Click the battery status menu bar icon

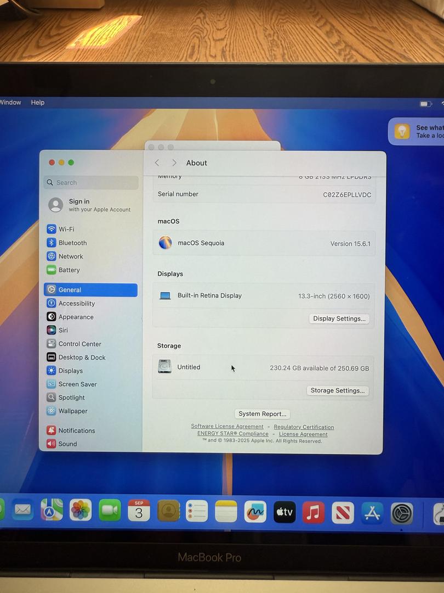click(425, 104)
